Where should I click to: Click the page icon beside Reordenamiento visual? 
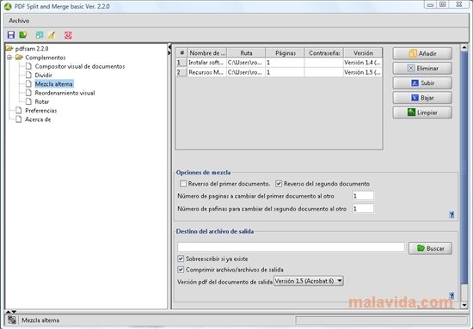tap(28, 93)
